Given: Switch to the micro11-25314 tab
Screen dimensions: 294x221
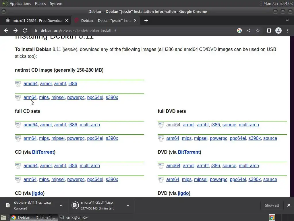Looking at the screenshot, I should pyautogui.click(x=35, y=20).
